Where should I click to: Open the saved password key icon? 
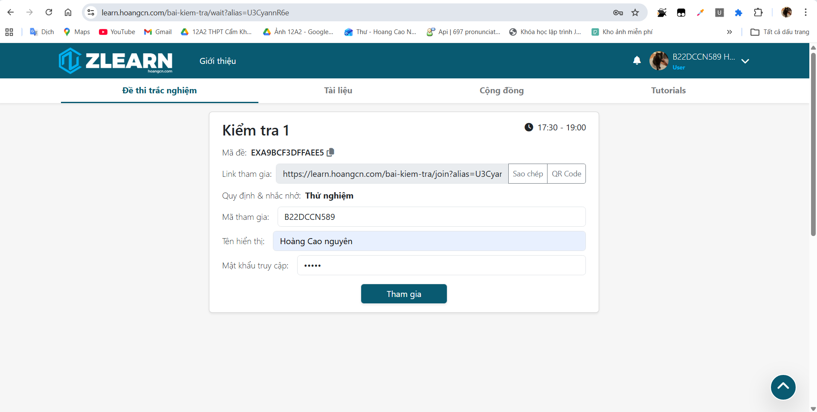[x=618, y=12]
